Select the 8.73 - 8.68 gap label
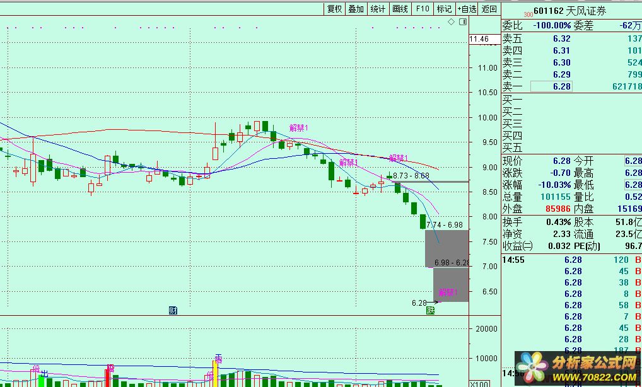This screenshot has width=642, height=387. tap(411, 175)
